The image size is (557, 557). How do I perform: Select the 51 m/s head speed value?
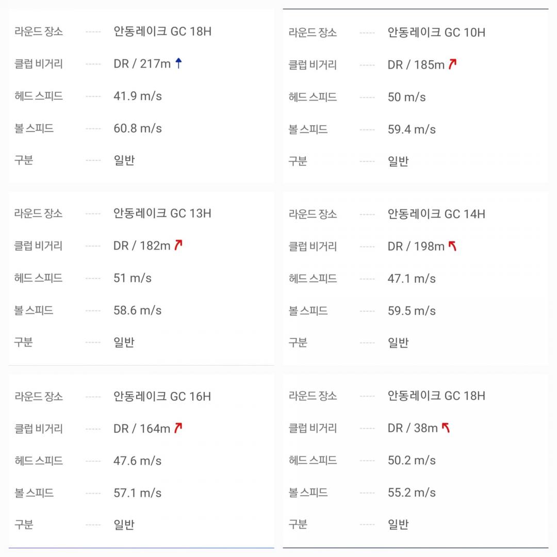pos(133,278)
